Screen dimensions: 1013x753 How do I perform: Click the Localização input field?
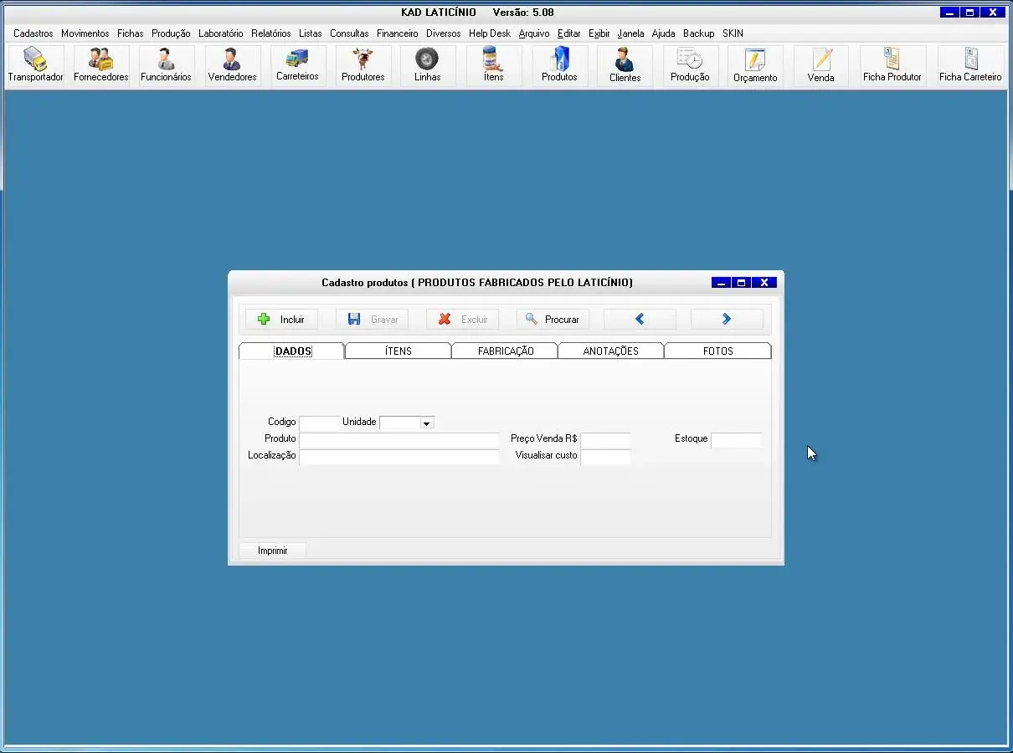click(399, 457)
